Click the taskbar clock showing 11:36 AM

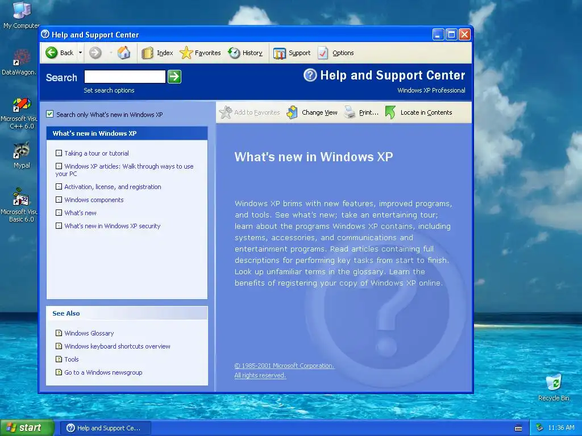tap(561, 428)
